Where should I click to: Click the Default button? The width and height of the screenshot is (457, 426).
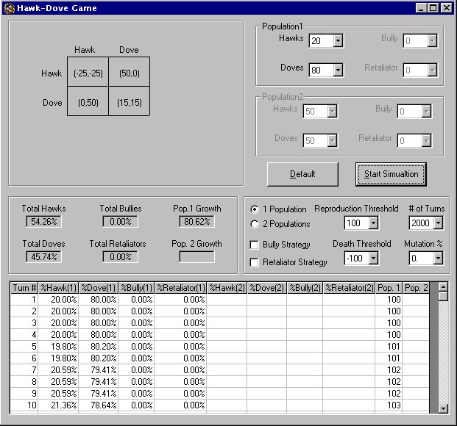click(x=302, y=174)
